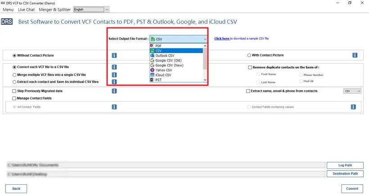Choose CSV in output format list
This screenshot has width=369, height=196.
(x=176, y=51)
